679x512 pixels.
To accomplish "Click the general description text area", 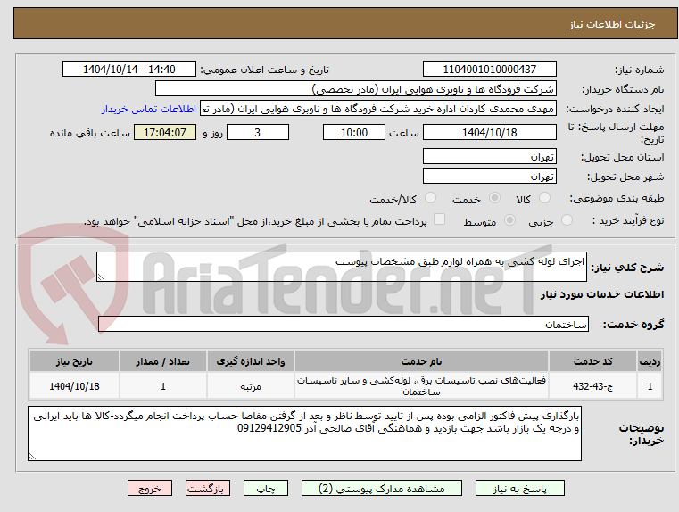I will click(342, 267).
